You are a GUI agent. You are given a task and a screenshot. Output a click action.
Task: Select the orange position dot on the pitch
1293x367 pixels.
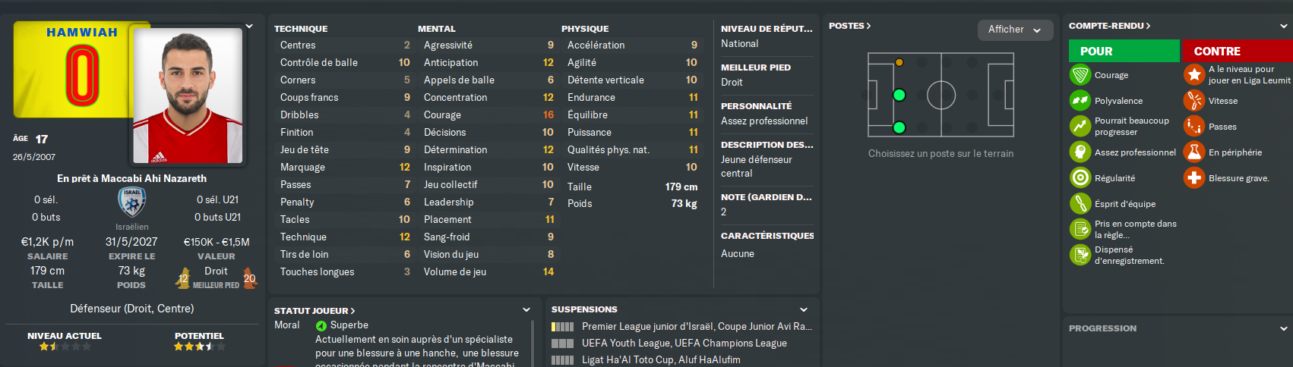pos(899,62)
